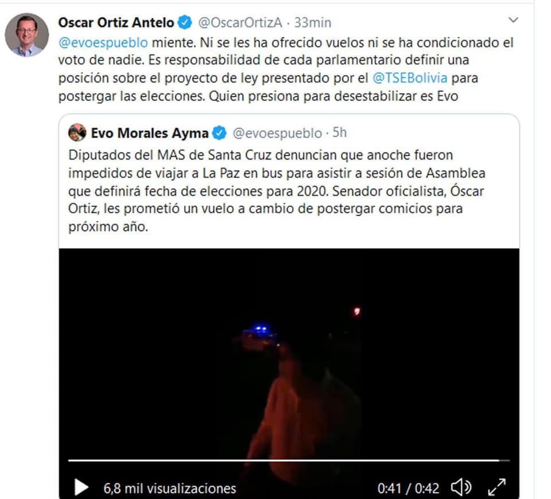
Task: Seek on the video progress bar
Action: point(289,460)
